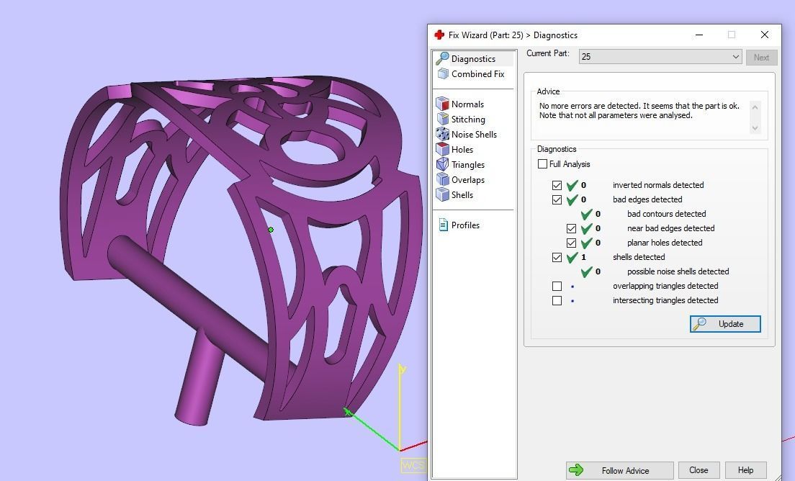The height and width of the screenshot is (481, 795).
Task: Click the green checkmark beside shells detected
Action: tap(572, 258)
